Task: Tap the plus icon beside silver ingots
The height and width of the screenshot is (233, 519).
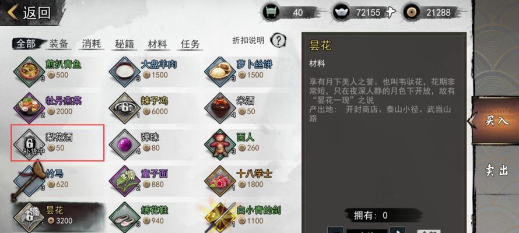Action: click(x=391, y=13)
